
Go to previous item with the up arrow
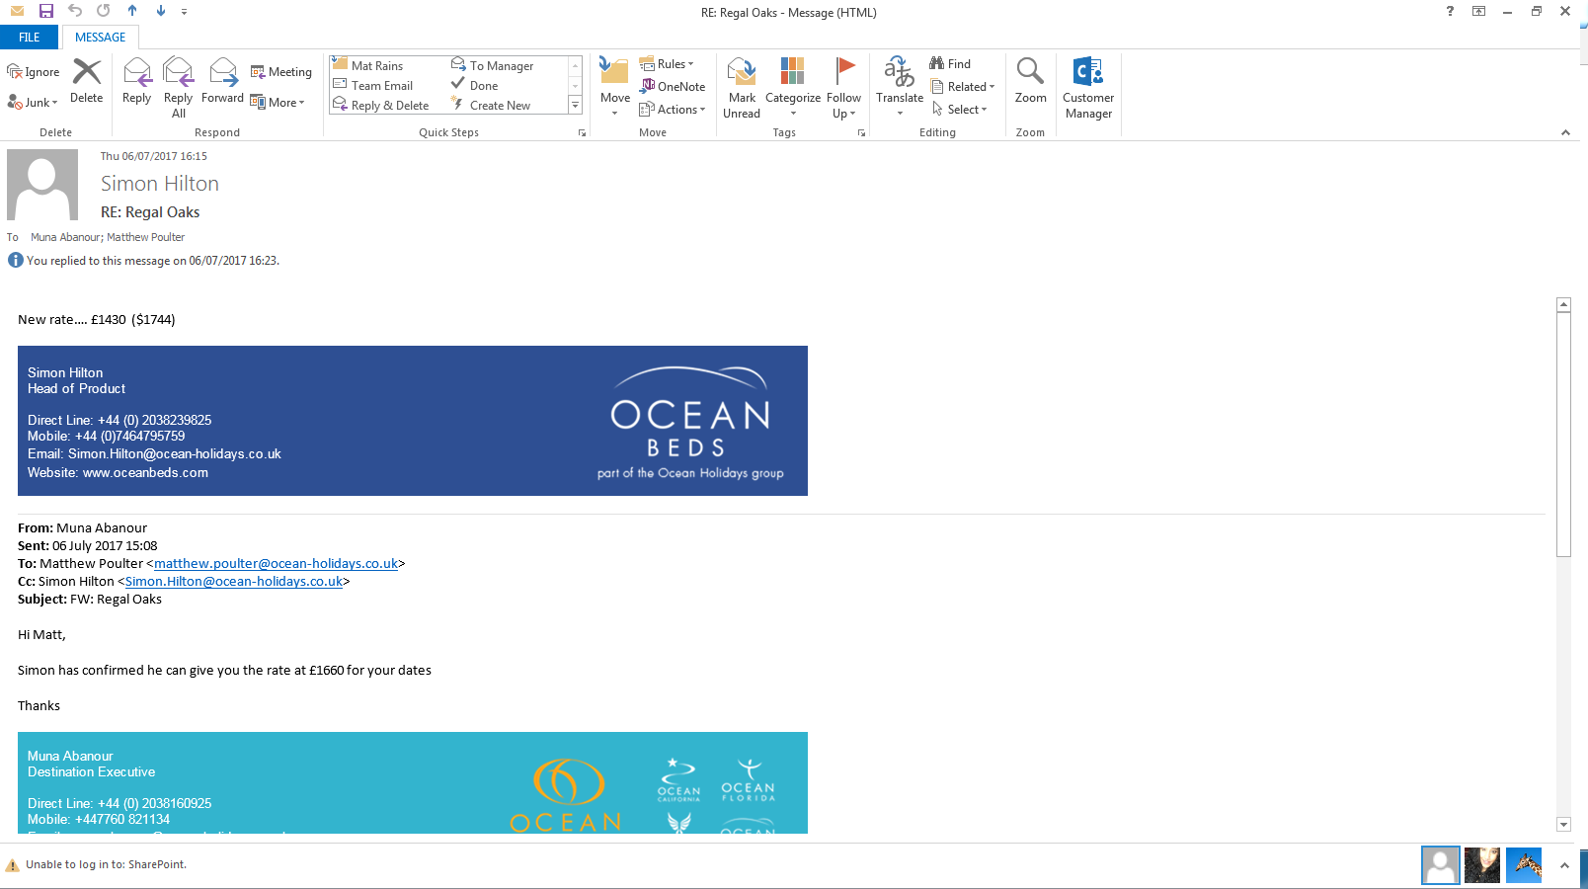[x=132, y=11]
